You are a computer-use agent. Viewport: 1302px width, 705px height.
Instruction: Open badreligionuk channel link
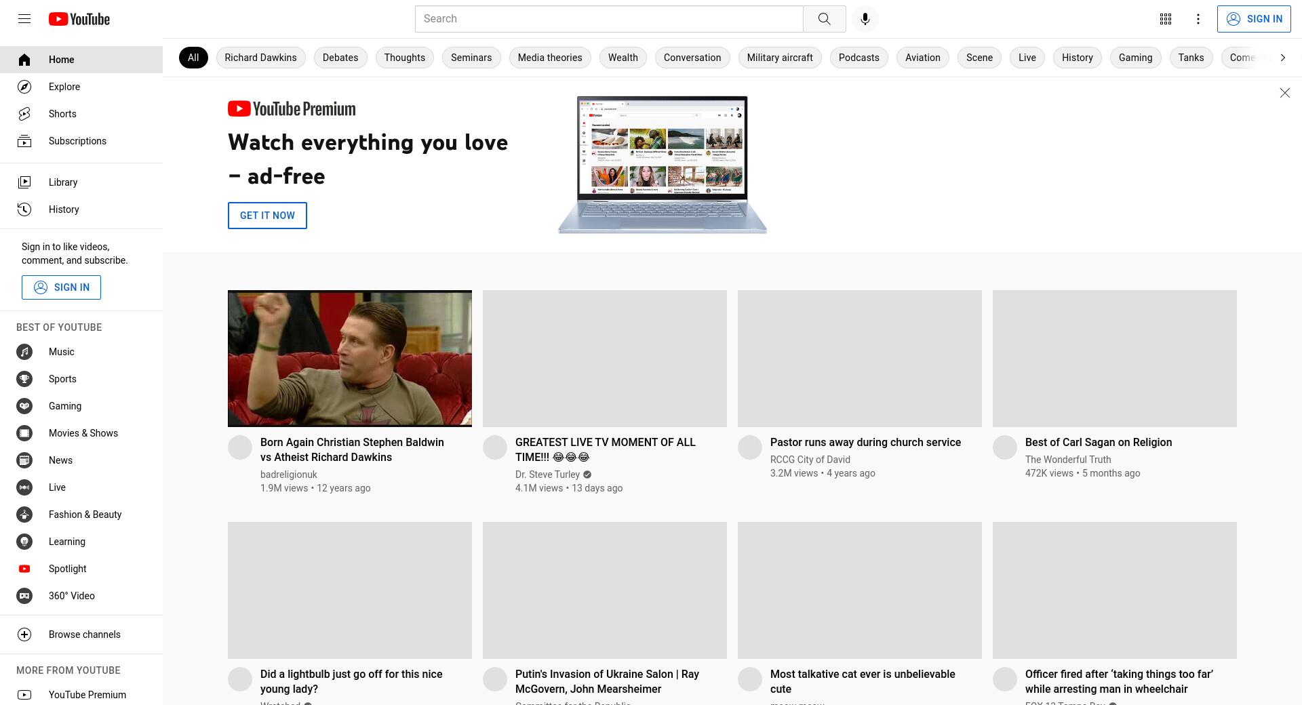click(289, 475)
